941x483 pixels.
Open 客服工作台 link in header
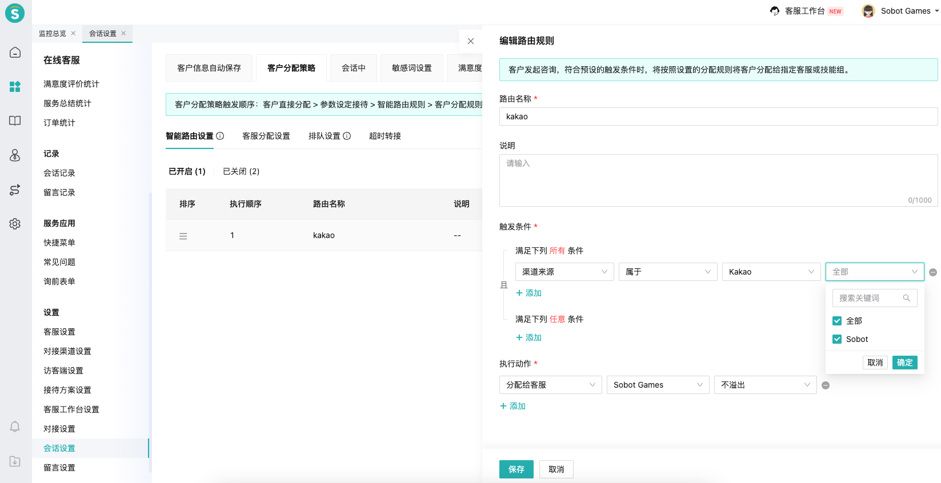(805, 11)
